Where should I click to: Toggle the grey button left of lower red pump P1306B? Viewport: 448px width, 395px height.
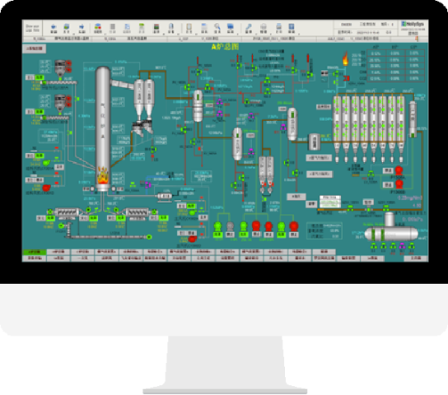pos(388,185)
